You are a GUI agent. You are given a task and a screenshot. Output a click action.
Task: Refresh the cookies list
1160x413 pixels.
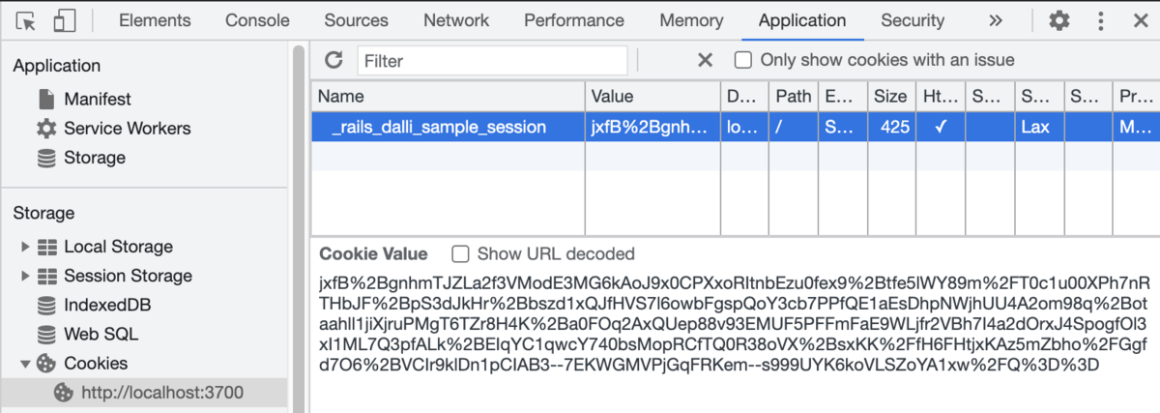(x=333, y=60)
